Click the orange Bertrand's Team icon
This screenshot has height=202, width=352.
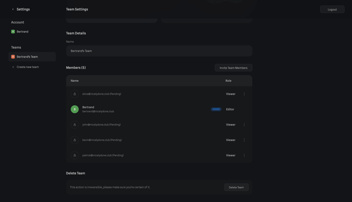click(13, 57)
